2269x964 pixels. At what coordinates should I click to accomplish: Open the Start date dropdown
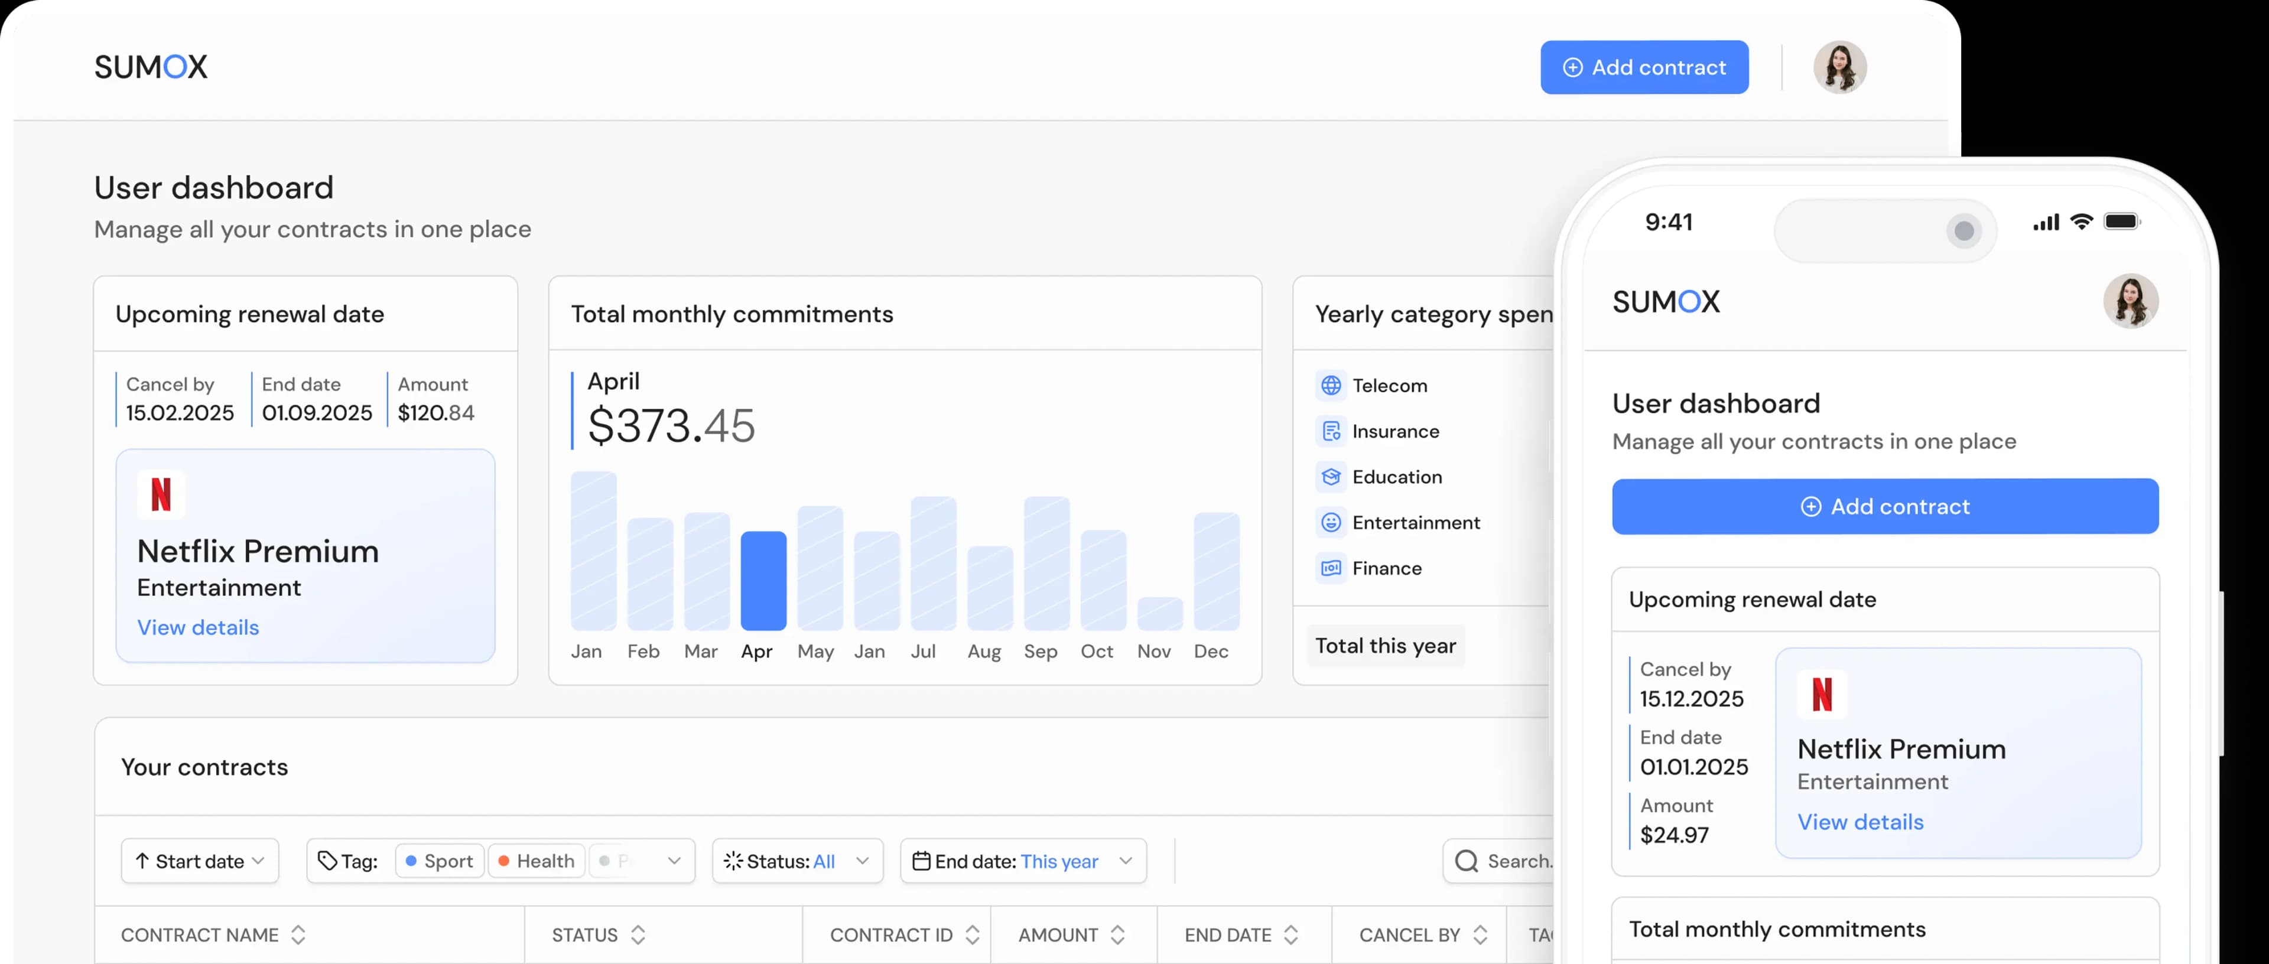tap(199, 861)
